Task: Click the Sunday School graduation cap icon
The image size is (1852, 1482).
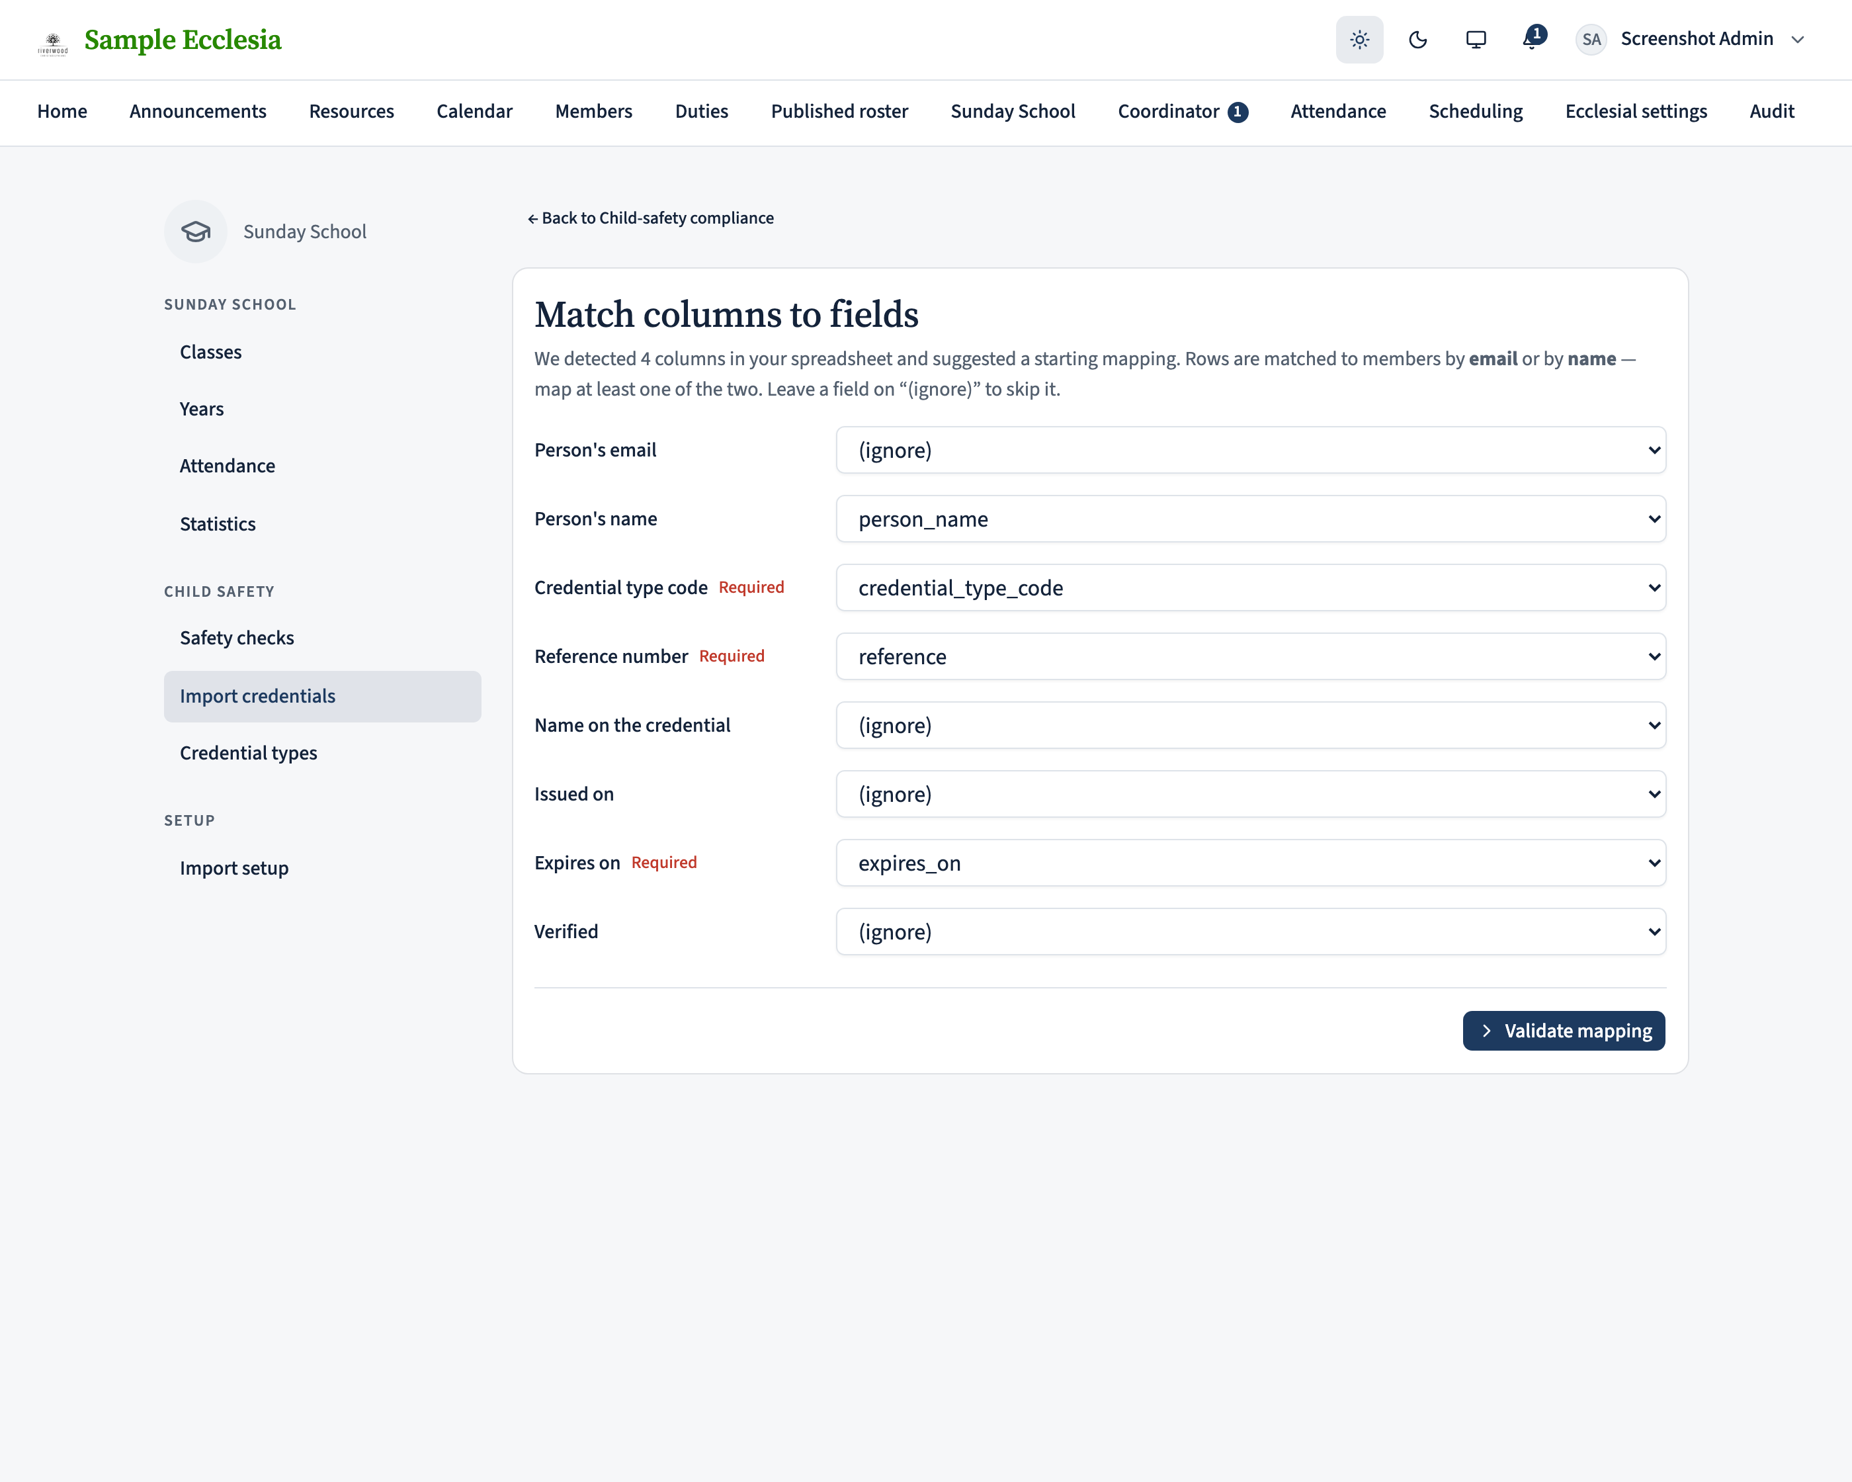Action: coord(196,231)
